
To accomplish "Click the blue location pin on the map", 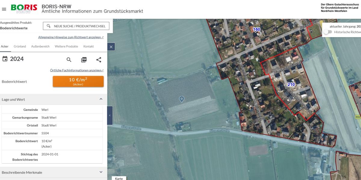I will (x=181, y=99).
